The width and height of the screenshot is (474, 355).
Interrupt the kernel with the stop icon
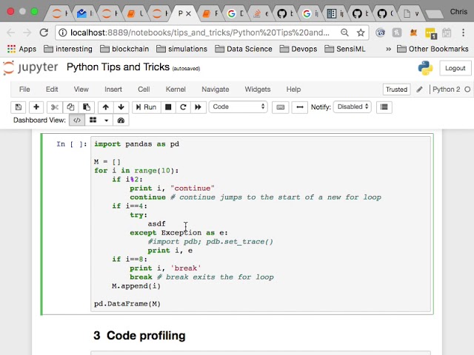[x=168, y=107]
